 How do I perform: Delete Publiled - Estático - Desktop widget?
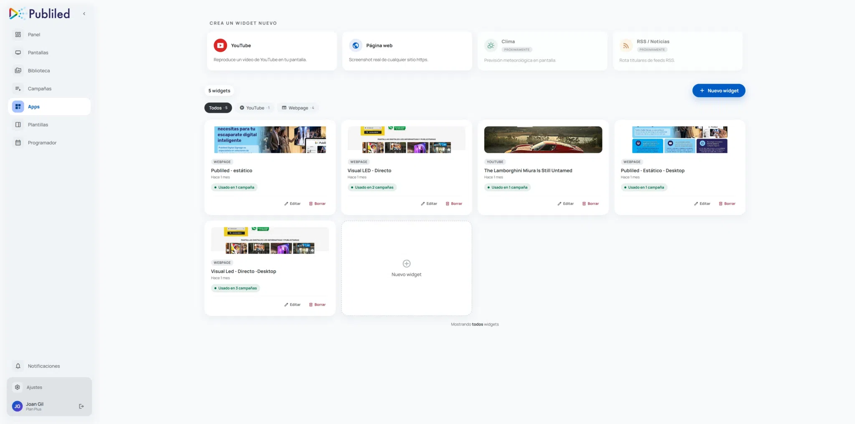pos(727,204)
